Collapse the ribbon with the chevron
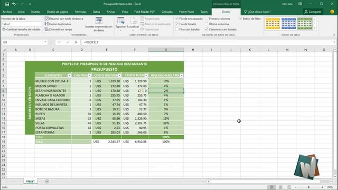This screenshot has height=190, width=338. coord(334,35)
